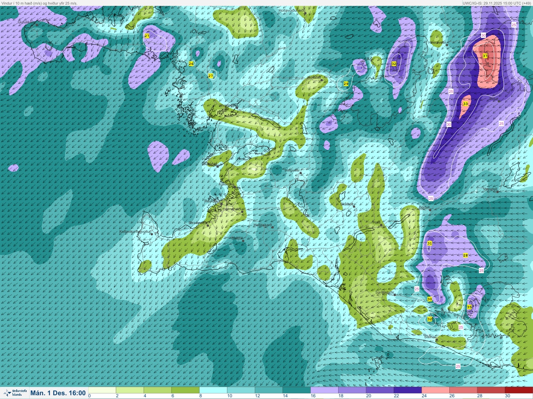This screenshot has width=533, height=399.
Task: Click the Hvanneyri station label
Action: (228, 106)
